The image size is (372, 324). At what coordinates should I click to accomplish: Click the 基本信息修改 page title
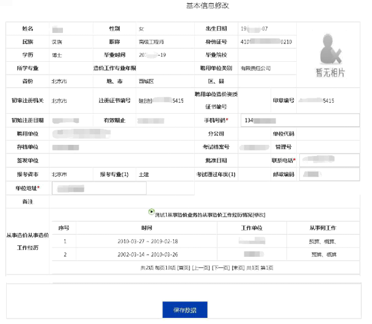coord(208,6)
